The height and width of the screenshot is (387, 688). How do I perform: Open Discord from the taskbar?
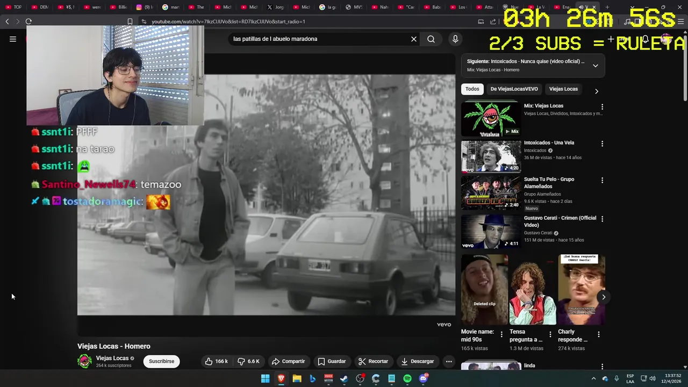[423, 379]
